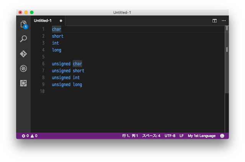Click the errors count icon in status bar
The width and height of the screenshot is (245, 162).
[x=24, y=136]
